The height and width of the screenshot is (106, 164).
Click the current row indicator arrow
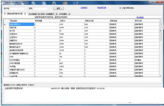[5, 24]
